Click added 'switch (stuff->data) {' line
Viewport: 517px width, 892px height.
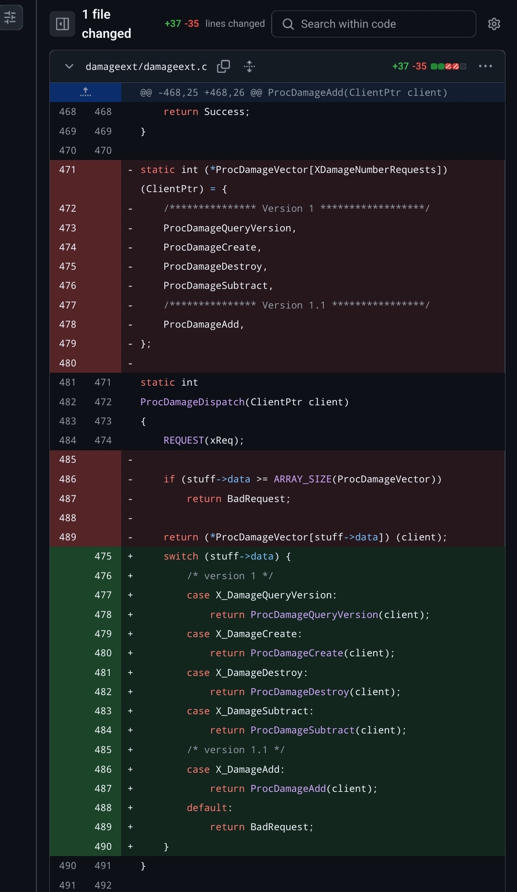point(227,556)
